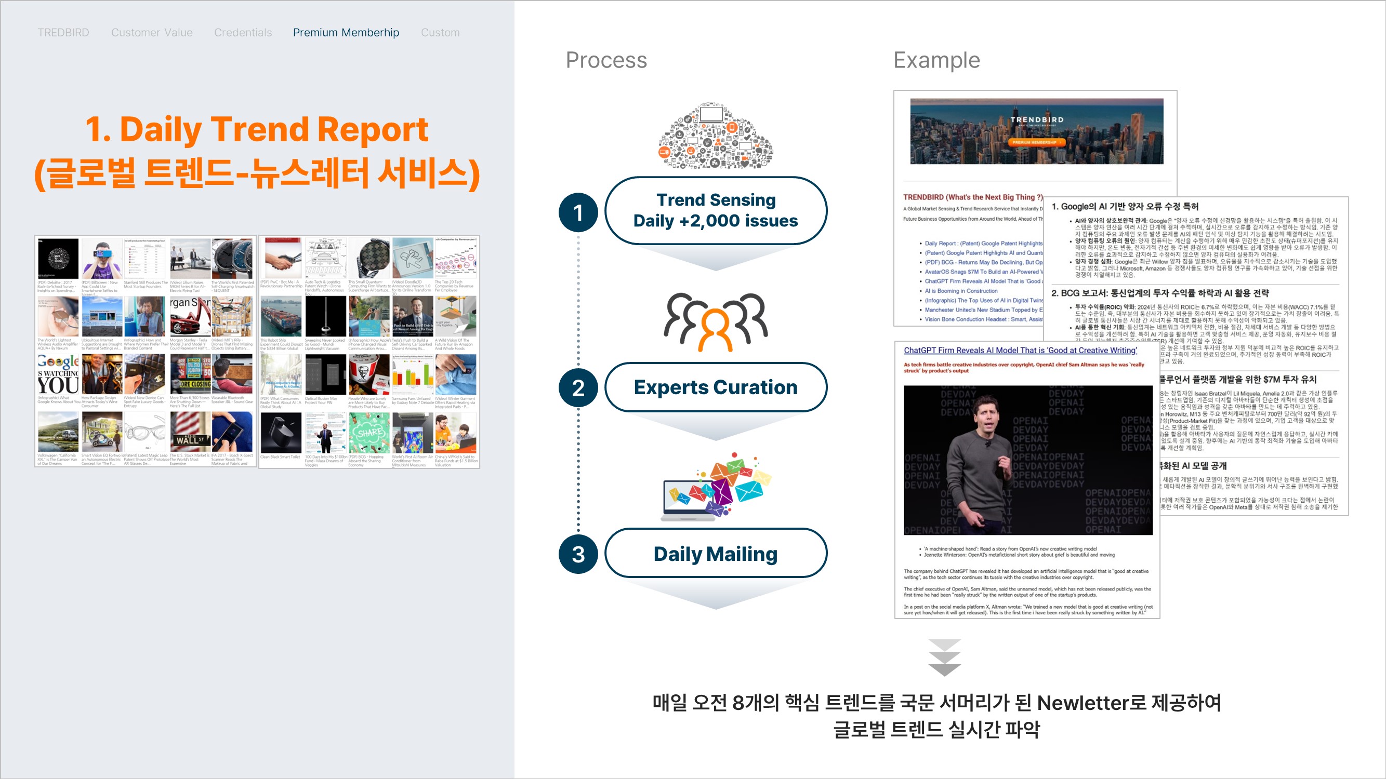Viewport: 1386px width, 779px height.
Task: Select the Premium Memberhip tab
Action: (346, 33)
